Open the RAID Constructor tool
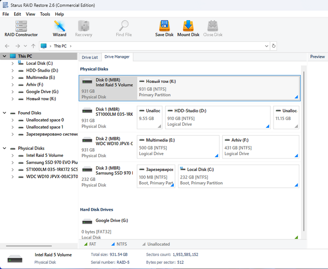Viewport: 328px width, 269px height. [x=21, y=29]
